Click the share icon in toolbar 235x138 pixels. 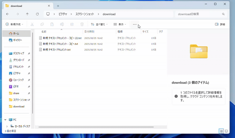(72, 24)
